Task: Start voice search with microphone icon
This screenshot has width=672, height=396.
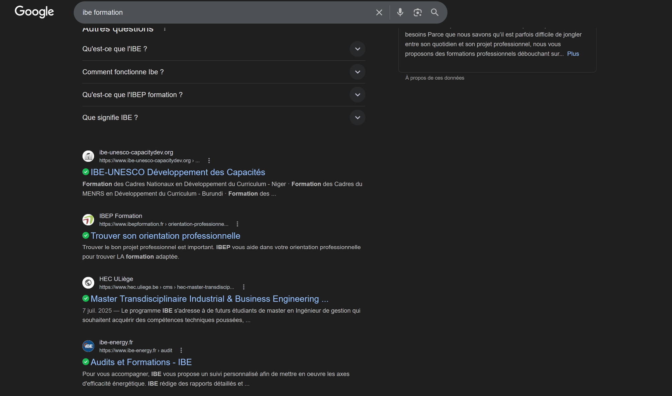Action: pos(400,12)
